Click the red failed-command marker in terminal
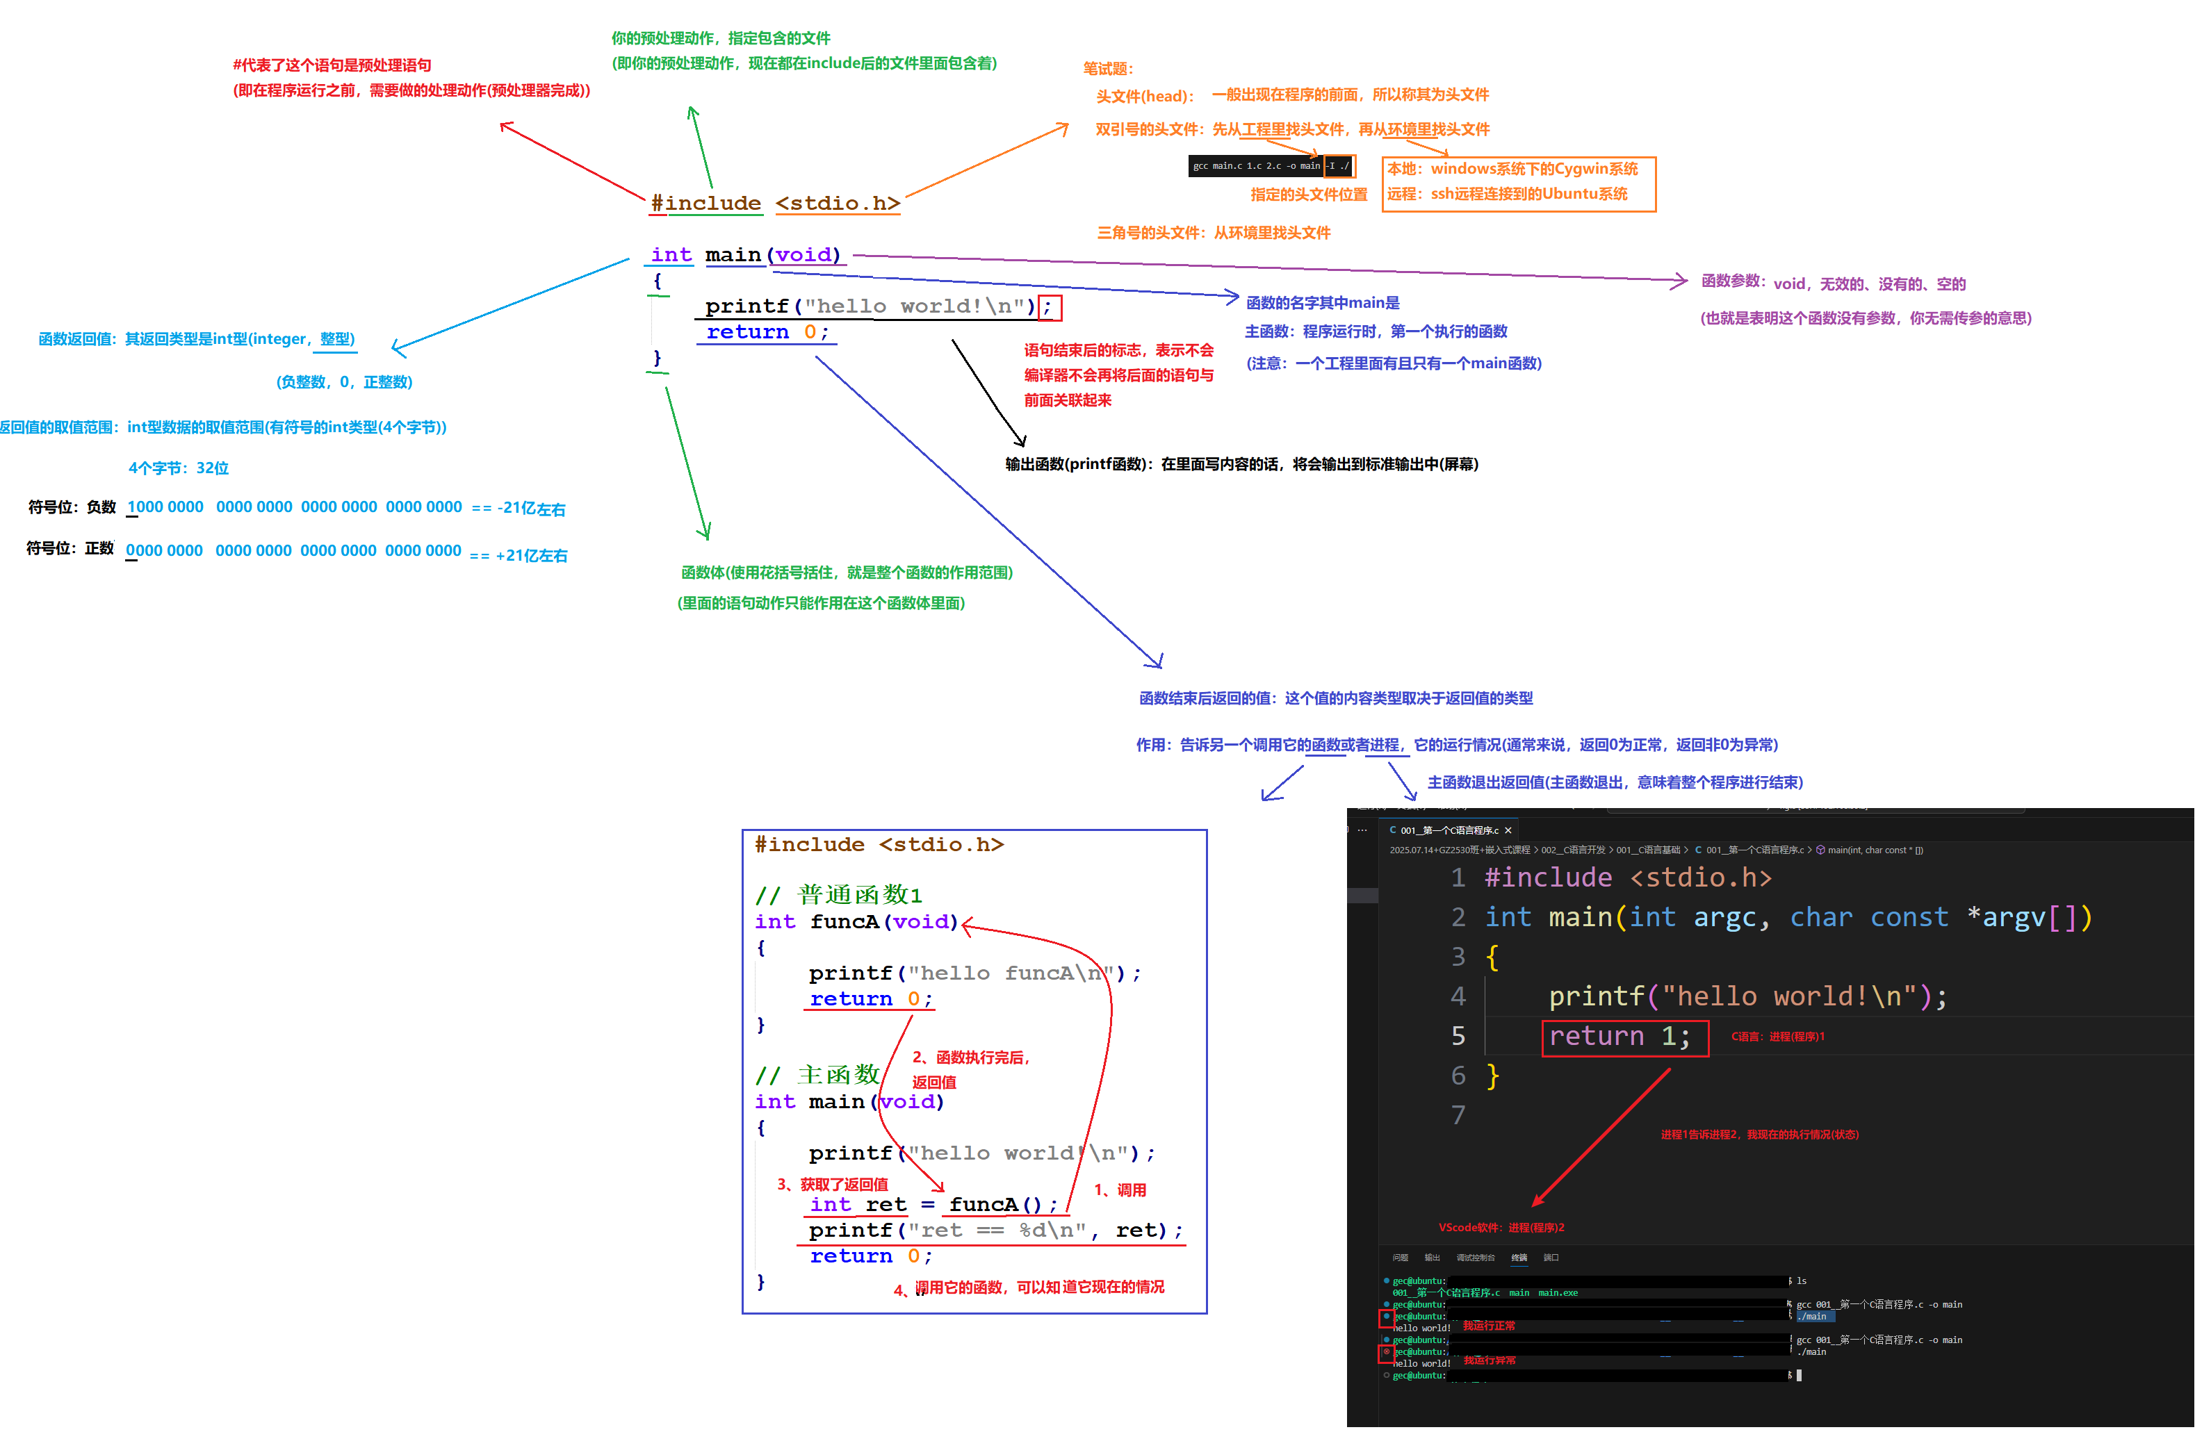 point(1386,1352)
